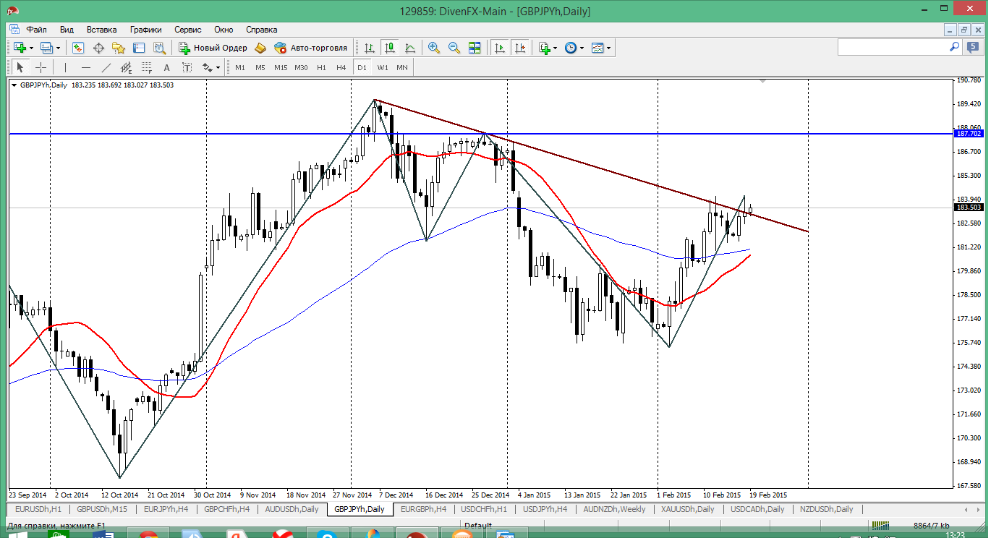Click the search input field
The width and height of the screenshot is (991, 538).
click(x=893, y=47)
